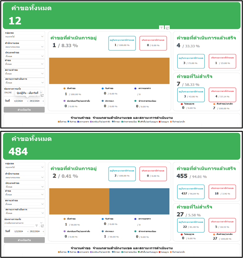Viewport: 243px width, 258px height.
Task: Open สำนักงานเขต dropdown in bottom dashboard
Action: tap(42, 177)
